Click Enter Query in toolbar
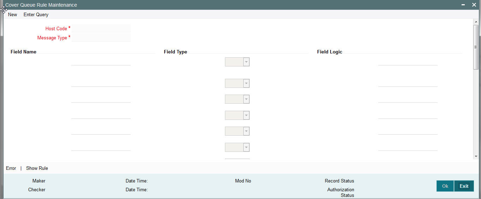This screenshot has width=481, height=199. coord(36,14)
